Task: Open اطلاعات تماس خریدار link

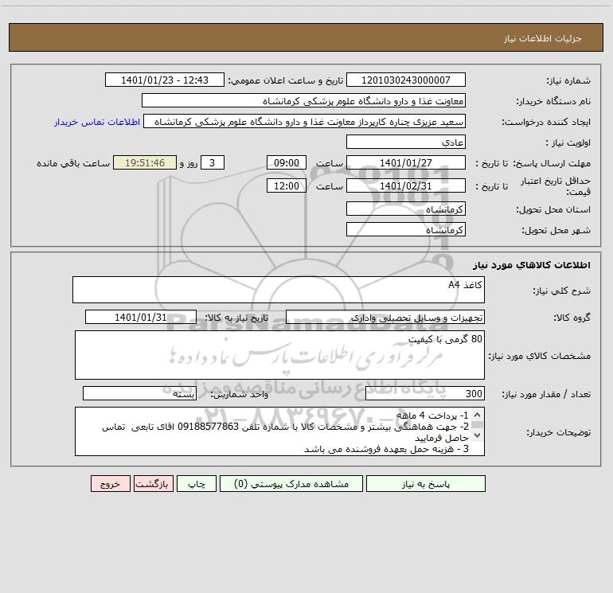Action: click(97, 122)
